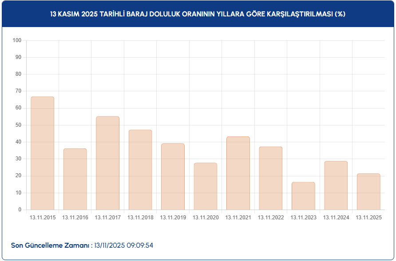The width and height of the screenshot is (396, 261).
Task: Click the 100 value on the y-axis
Action: (17, 40)
